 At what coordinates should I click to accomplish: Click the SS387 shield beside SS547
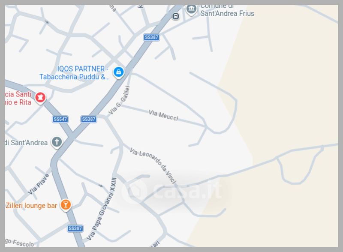click(x=89, y=119)
